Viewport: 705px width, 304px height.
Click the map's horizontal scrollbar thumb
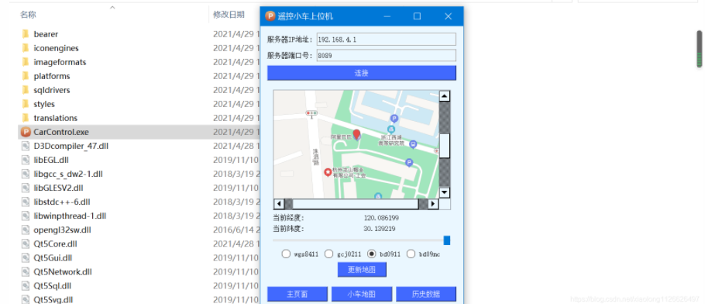[x=355, y=204]
